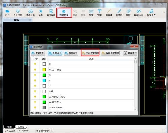Toggle the lightbulb for layer 0

35,64
